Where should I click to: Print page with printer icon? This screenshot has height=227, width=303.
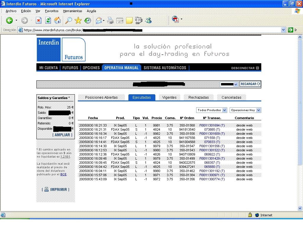tap(110, 20)
